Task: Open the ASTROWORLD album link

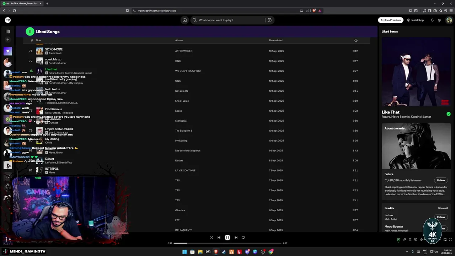Action: 184,51
